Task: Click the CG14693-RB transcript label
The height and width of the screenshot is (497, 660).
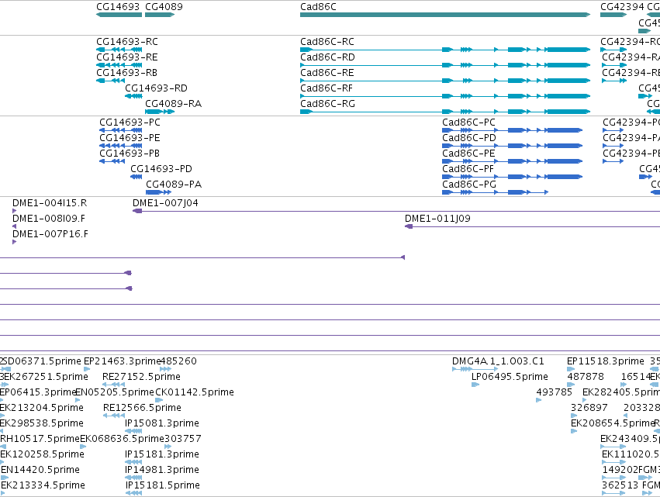Action: (126, 73)
